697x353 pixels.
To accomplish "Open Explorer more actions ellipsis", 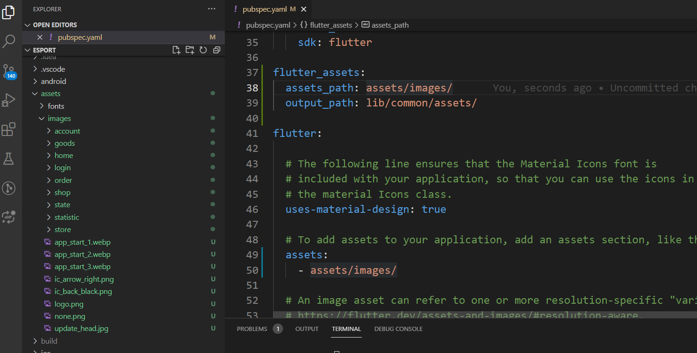I will pyautogui.click(x=212, y=9).
